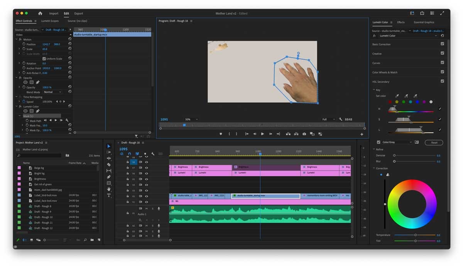Click Color Wheels & Match section
The width and height of the screenshot is (463, 266).
(385, 72)
